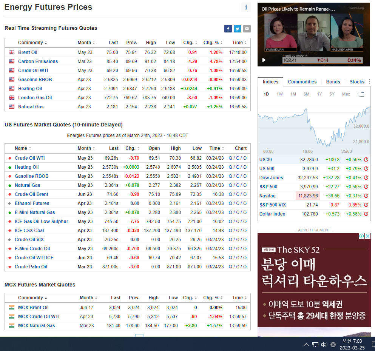Click the clock icon in the Dow Jones row
Image resolution: width=375 pixels, height=351 pixels.
(366, 178)
